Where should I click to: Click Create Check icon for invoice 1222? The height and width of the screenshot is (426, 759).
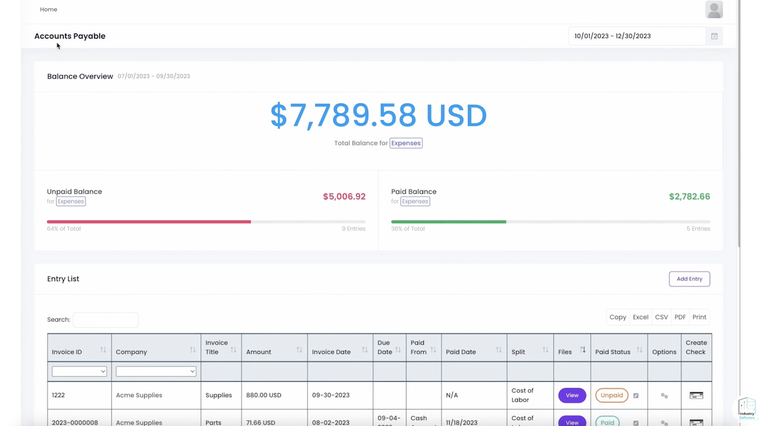tap(696, 395)
